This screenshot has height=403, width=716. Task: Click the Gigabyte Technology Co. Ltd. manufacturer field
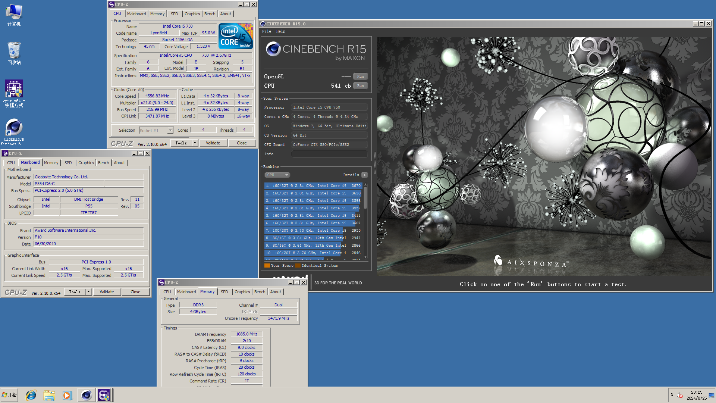[88, 177]
